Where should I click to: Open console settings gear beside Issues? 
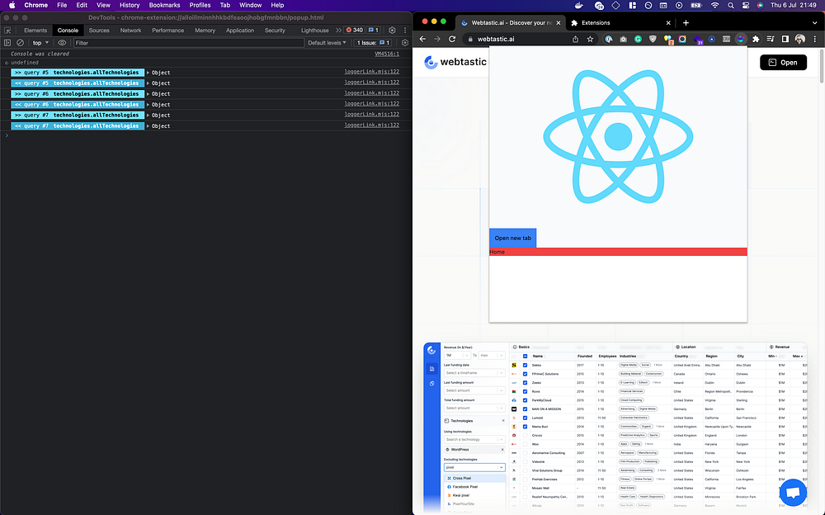[x=404, y=43]
